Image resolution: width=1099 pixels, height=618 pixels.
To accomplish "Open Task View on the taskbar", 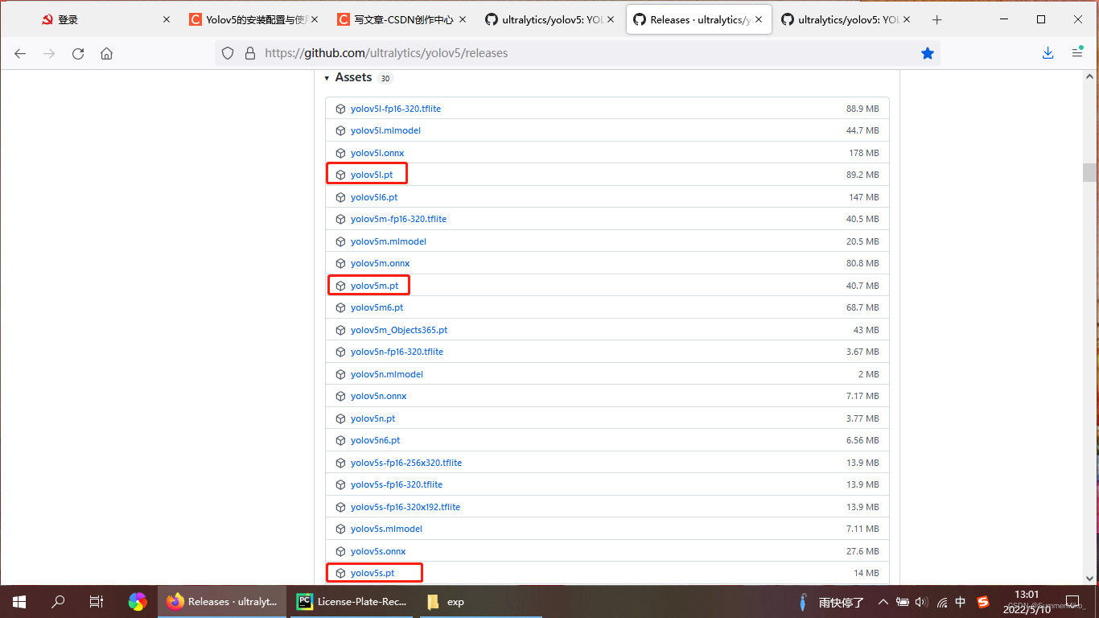I will (97, 601).
